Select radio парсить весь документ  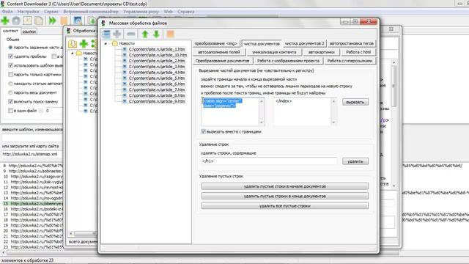click(x=10, y=92)
